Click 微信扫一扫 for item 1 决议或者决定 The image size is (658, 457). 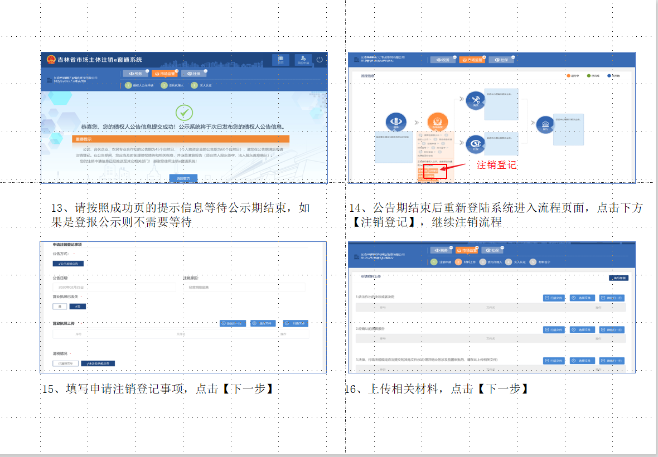612,298
